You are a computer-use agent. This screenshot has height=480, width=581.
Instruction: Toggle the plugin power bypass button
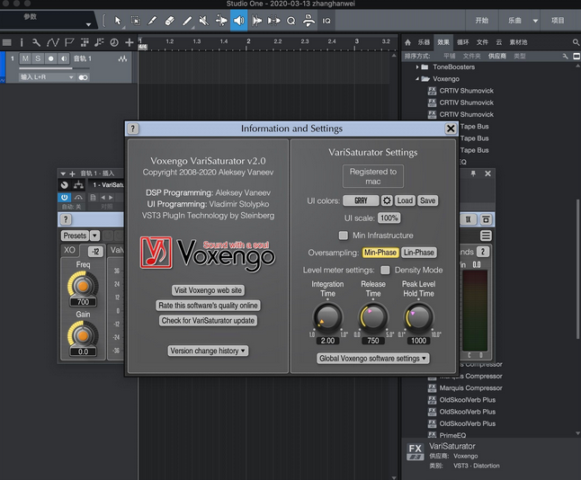(65, 198)
